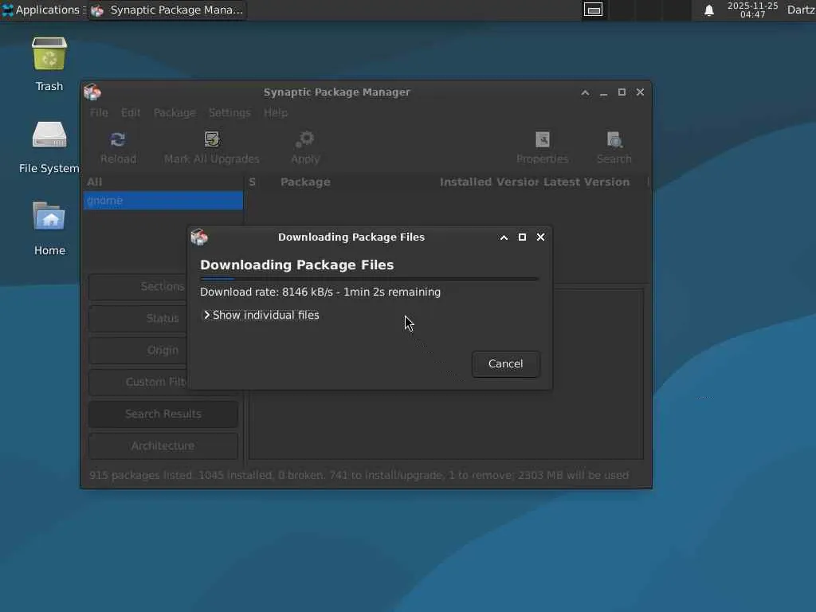Open the Applications menu in panel
Viewport: 816px width, 612px height.
tap(43, 10)
